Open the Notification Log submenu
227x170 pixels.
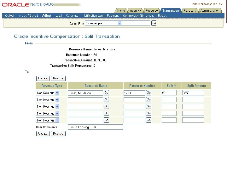tap(92, 15)
